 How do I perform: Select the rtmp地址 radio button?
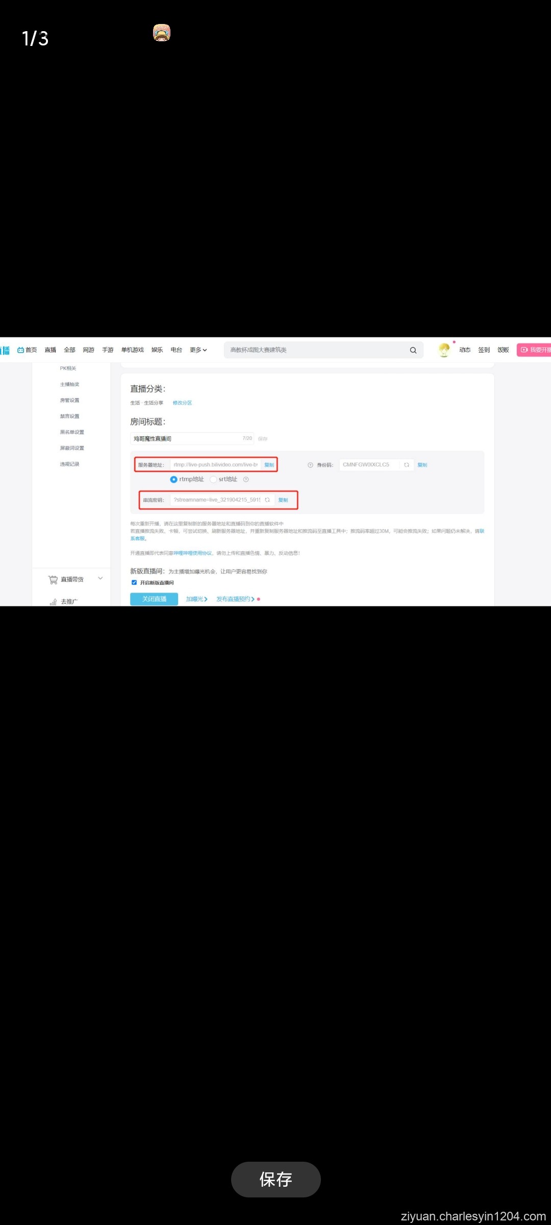click(x=173, y=479)
